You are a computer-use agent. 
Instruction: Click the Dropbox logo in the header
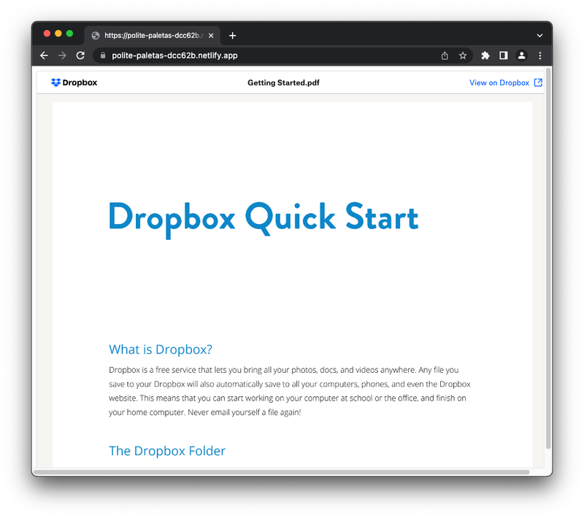pos(74,82)
